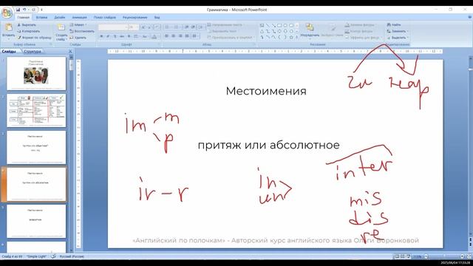Screen dimensions: 473x266
Task: Open the Упорядочить arrange menu
Action: coord(310,31)
